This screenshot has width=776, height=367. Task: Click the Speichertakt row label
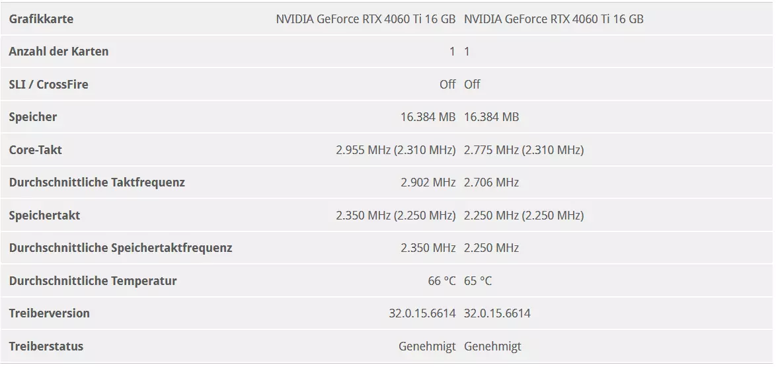coord(44,216)
